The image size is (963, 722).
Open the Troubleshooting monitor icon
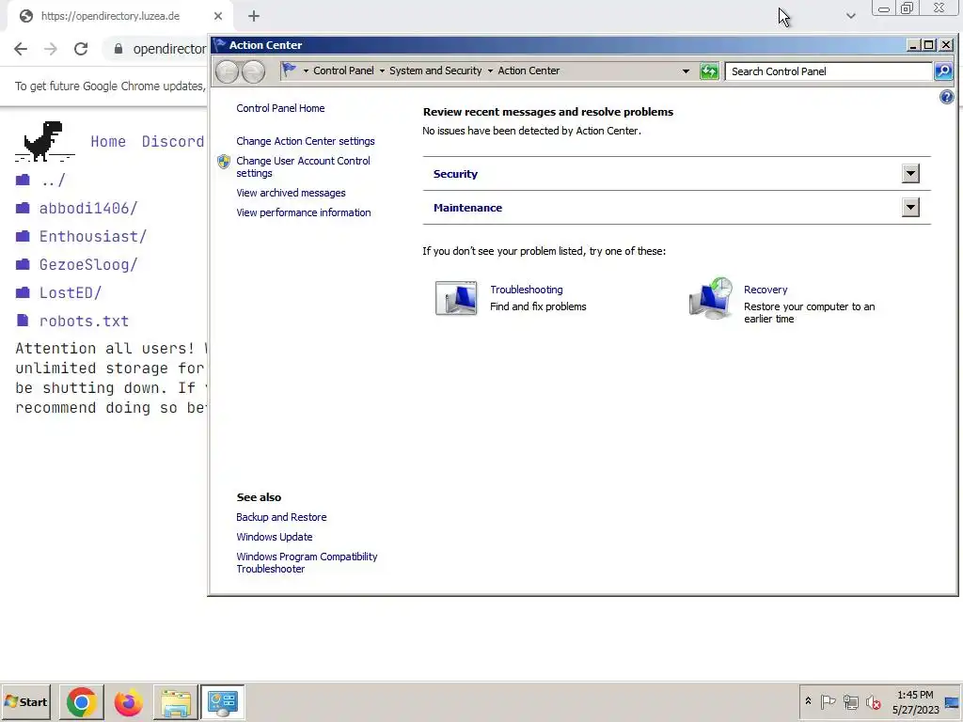coord(456,298)
